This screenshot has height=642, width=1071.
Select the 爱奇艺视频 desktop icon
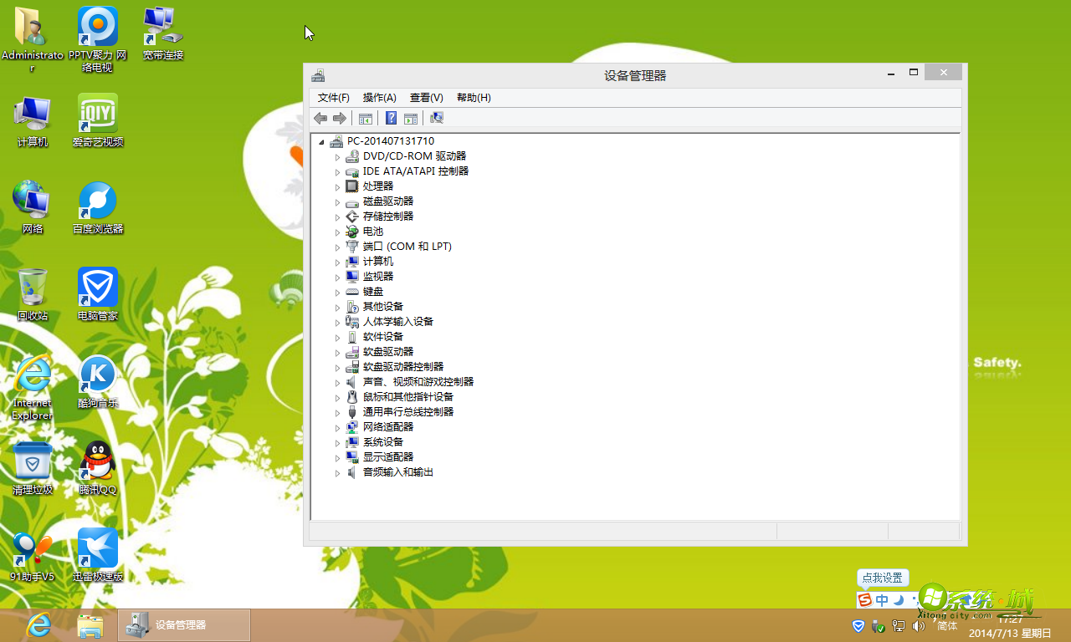[x=98, y=114]
